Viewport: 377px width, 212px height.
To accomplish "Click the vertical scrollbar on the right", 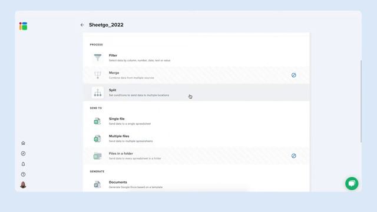I will coord(361,101).
